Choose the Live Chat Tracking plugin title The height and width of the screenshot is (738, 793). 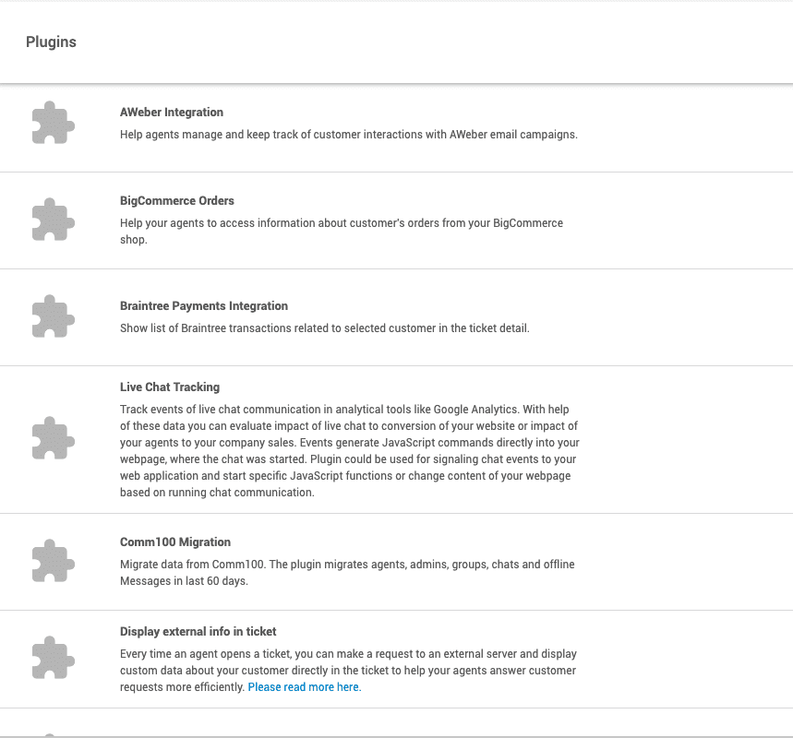point(170,387)
